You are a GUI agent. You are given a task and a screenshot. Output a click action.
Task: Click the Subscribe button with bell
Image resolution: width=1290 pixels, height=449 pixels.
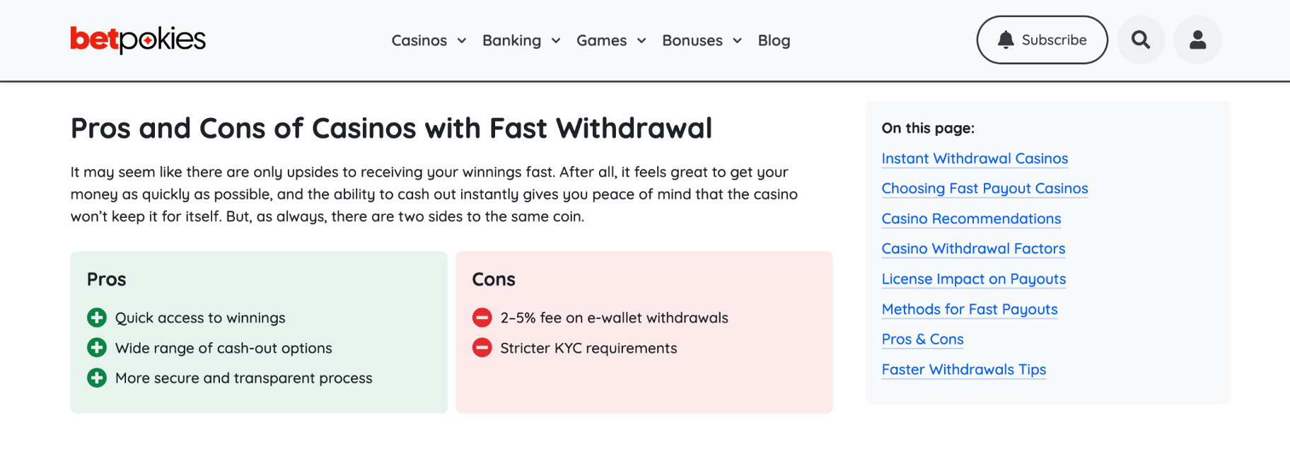pos(1042,40)
